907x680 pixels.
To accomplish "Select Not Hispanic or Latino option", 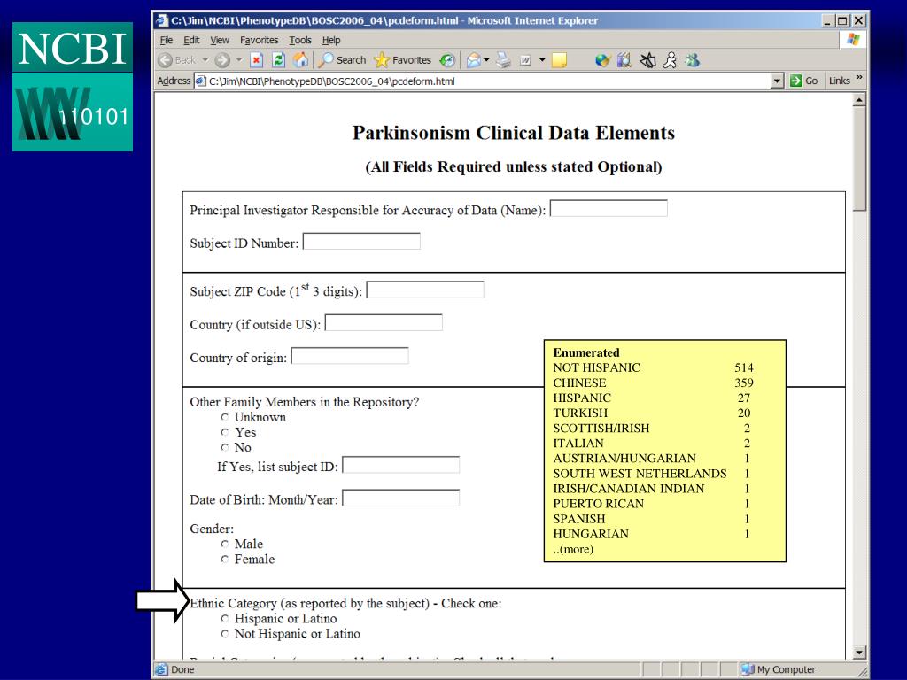I will tap(224, 634).
